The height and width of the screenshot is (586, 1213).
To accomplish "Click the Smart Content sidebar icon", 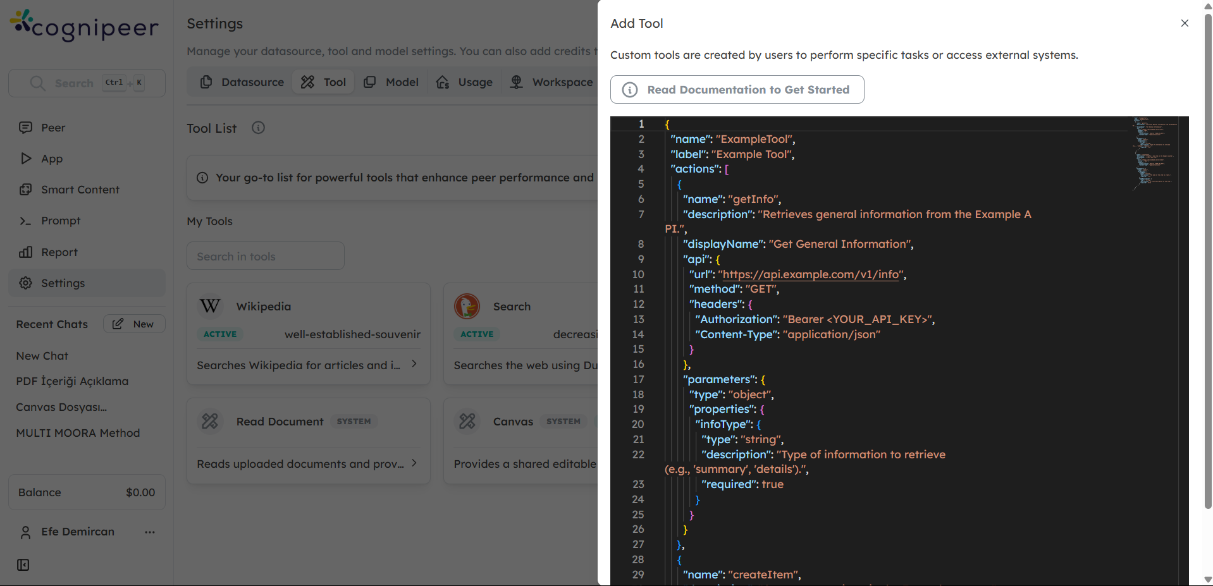I will [x=25, y=190].
